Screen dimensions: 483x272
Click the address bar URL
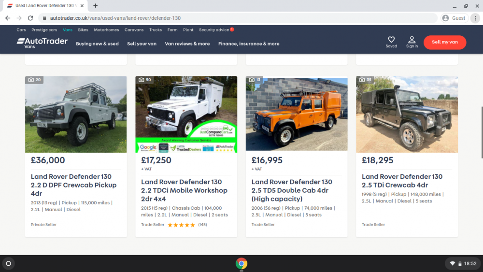tap(115, 18)
